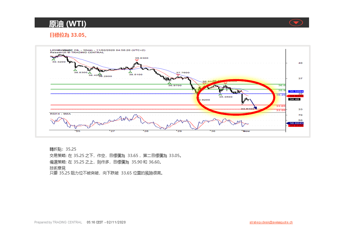
Task: Click the 35.3500 low label on chart
Action: point(226,97)
